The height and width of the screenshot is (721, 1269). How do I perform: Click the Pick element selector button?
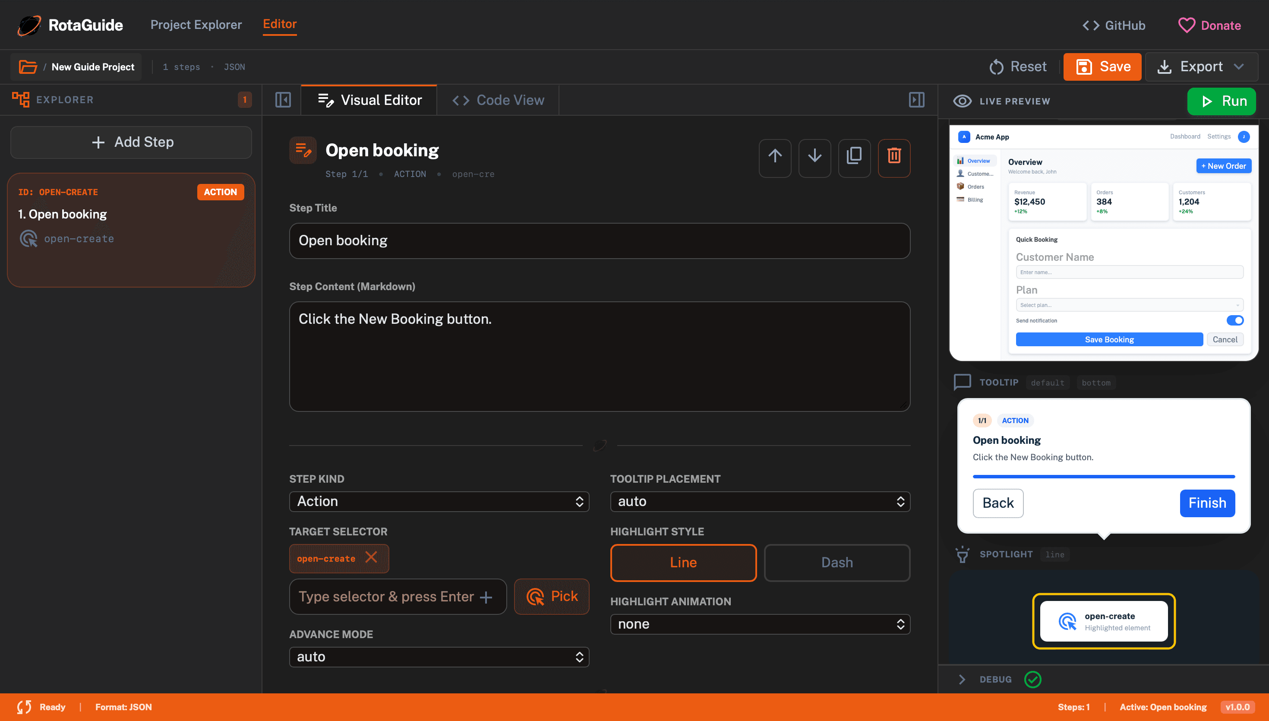click(x=551, y=596)
